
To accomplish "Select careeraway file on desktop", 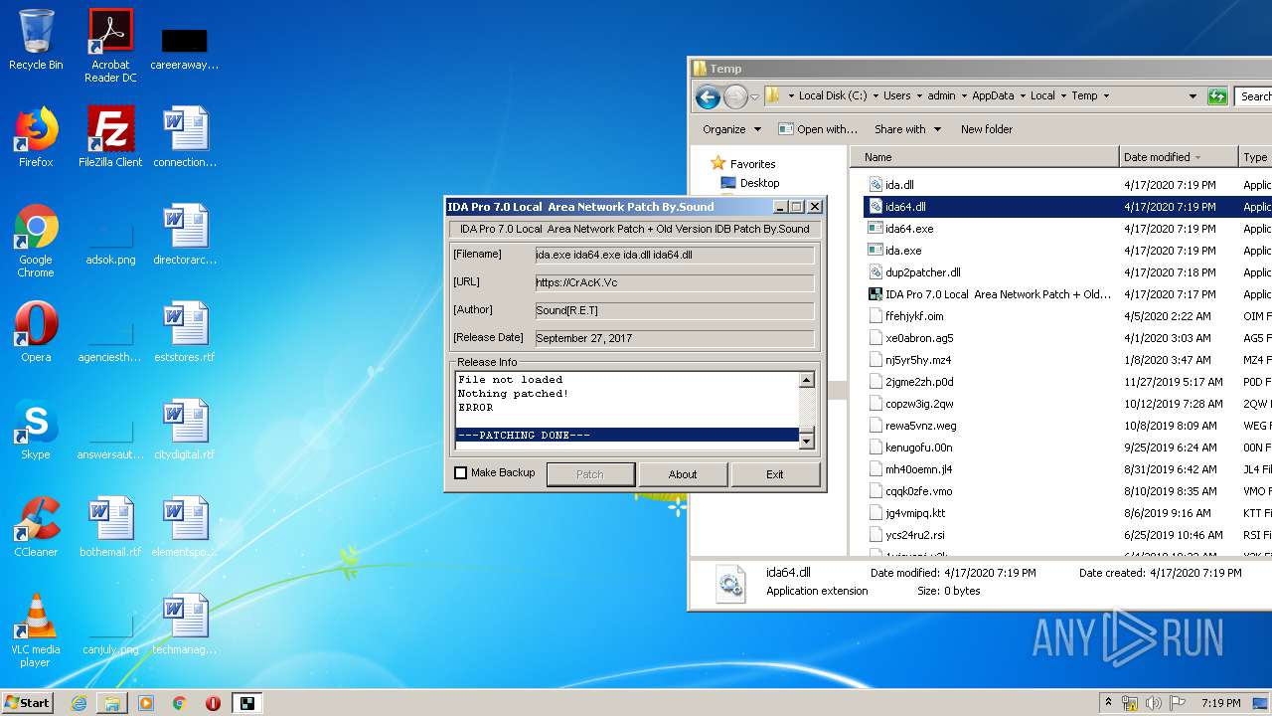I will point(185,48).
